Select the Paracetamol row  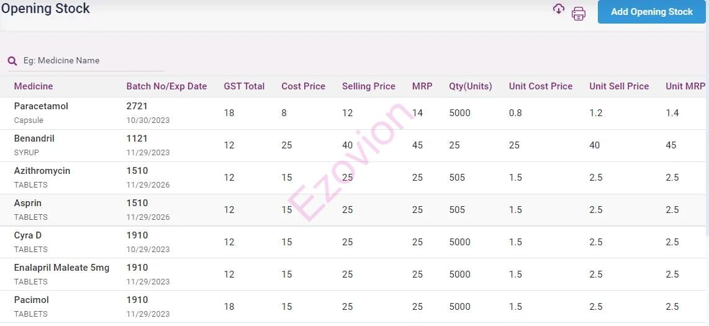pyautogui.click(x=41, y=106)
